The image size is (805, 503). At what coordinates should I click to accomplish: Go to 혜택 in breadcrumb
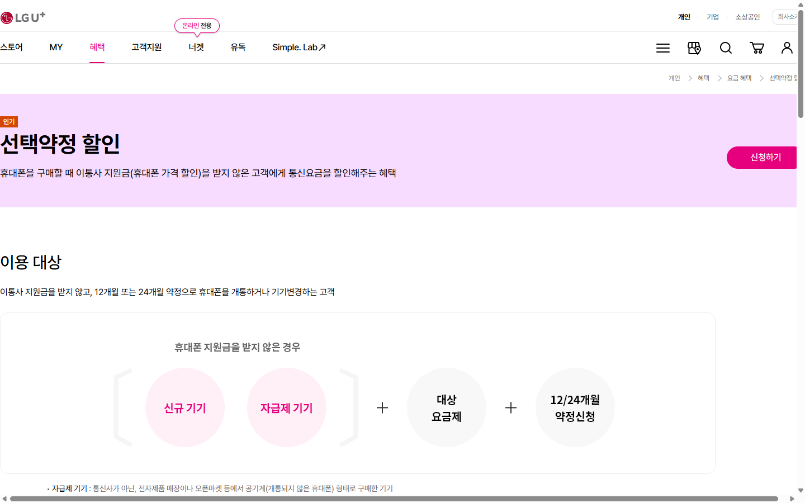coord(703,78)
